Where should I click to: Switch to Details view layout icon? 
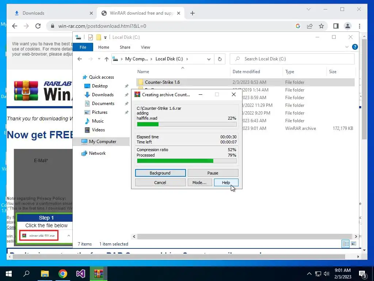tap(346, 244)
